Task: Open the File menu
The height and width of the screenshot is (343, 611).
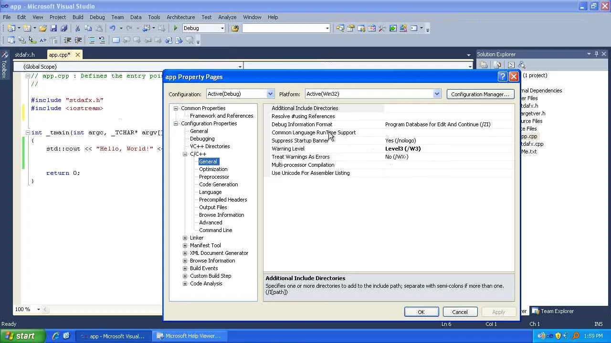Action: (x=7, y=17)
